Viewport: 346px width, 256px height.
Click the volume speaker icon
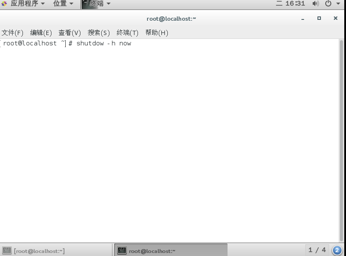coord(316,3)
